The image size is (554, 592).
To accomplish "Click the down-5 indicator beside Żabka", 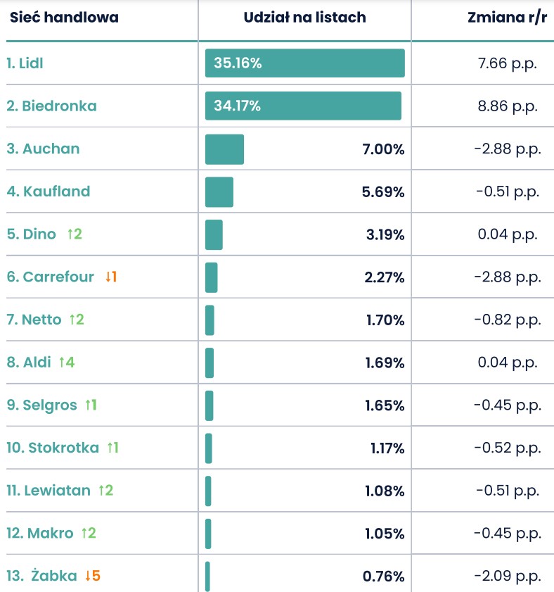I will coord(92,575).
